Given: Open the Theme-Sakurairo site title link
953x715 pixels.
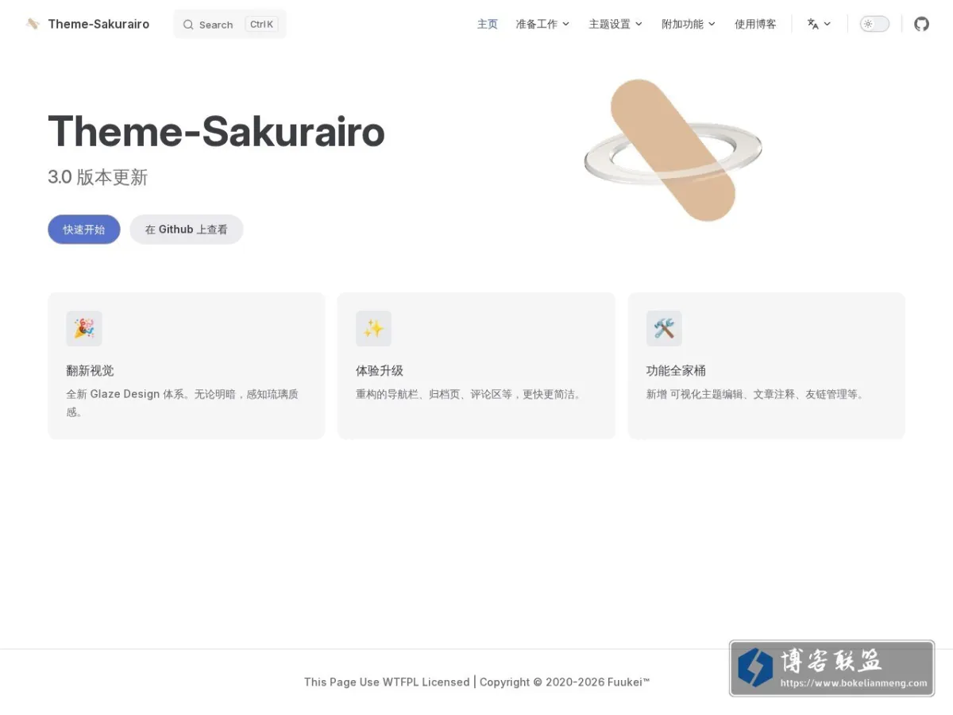Looking at the screenshot, I should (98, 24).
